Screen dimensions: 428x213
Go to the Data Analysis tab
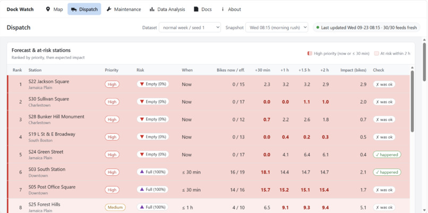(x=167, y=9)
